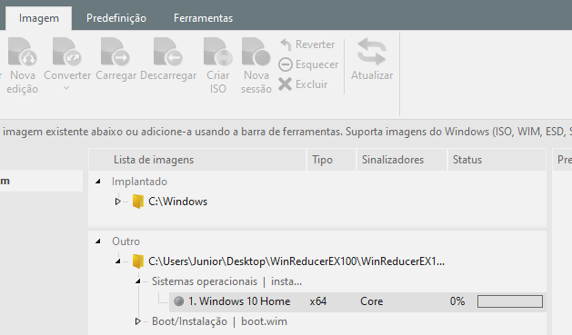The height and width of the screenshot is (335, 572).
Task: Click the Excluir X button
Action: [x=285, y=84]
